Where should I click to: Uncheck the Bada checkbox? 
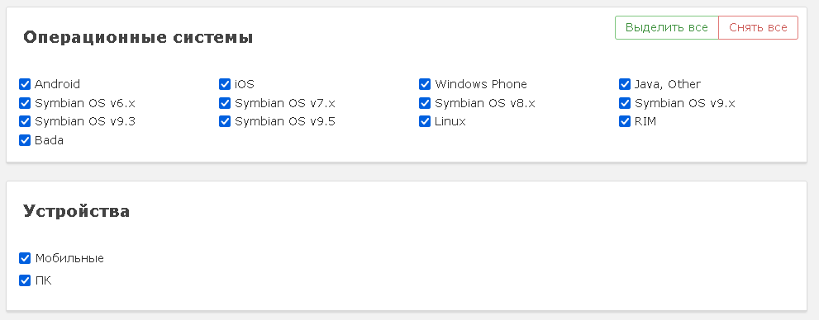[25, 140]
